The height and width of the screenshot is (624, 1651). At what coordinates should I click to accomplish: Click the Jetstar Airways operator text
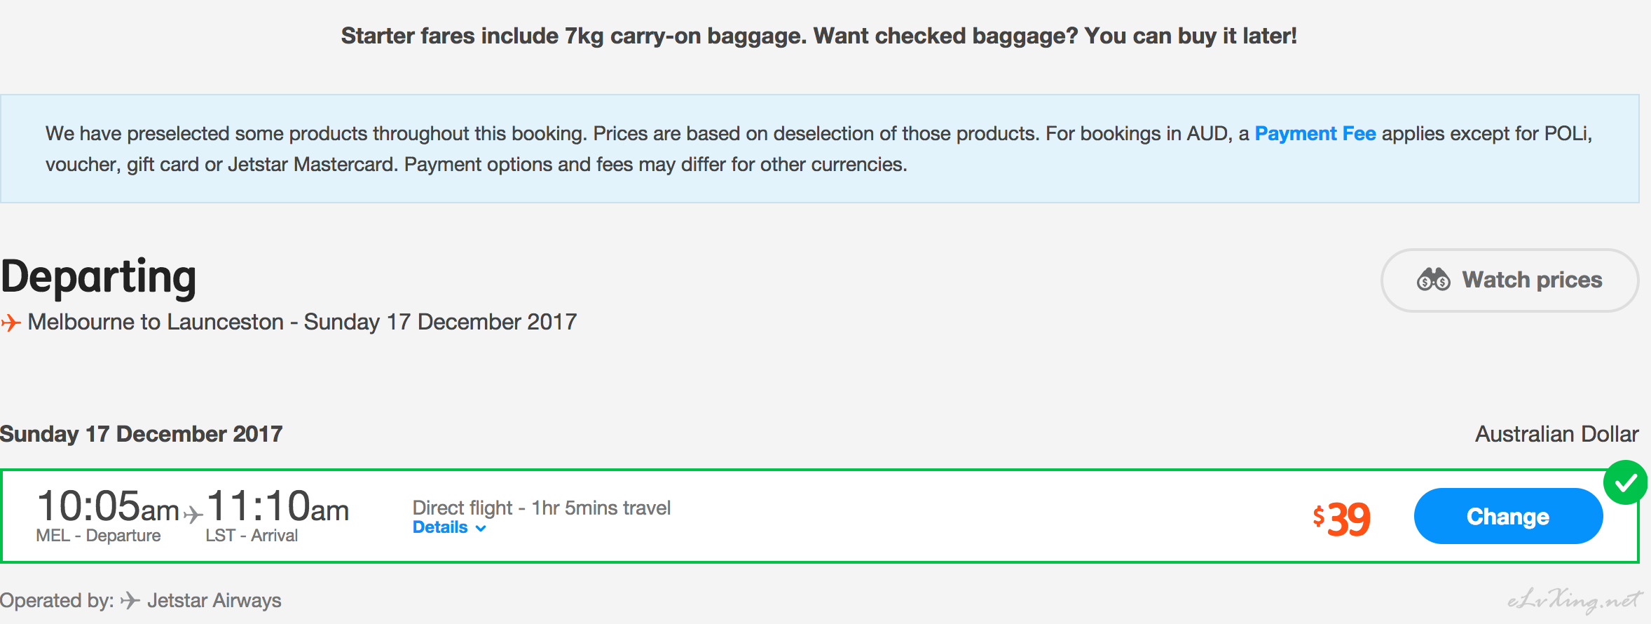(214, 600)
